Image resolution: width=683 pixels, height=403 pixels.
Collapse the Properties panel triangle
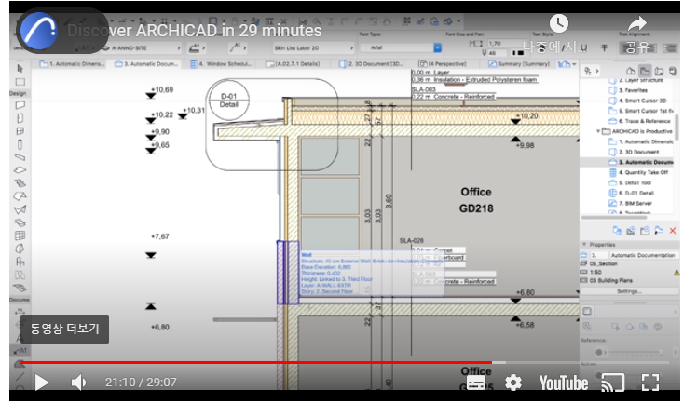click(584, 245)
